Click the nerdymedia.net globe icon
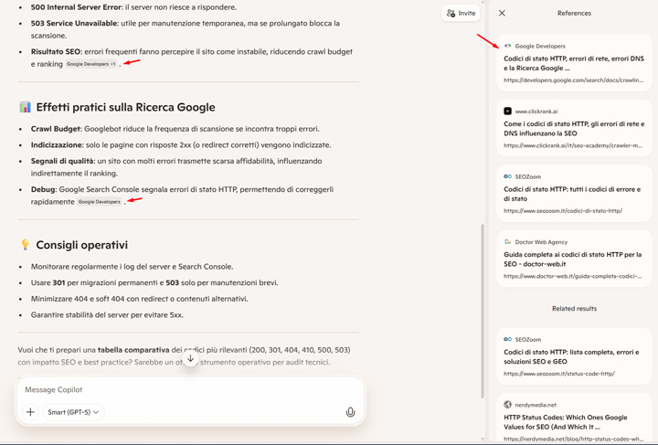This screenshot has width=658, height=445. click(x=507, y=405)
